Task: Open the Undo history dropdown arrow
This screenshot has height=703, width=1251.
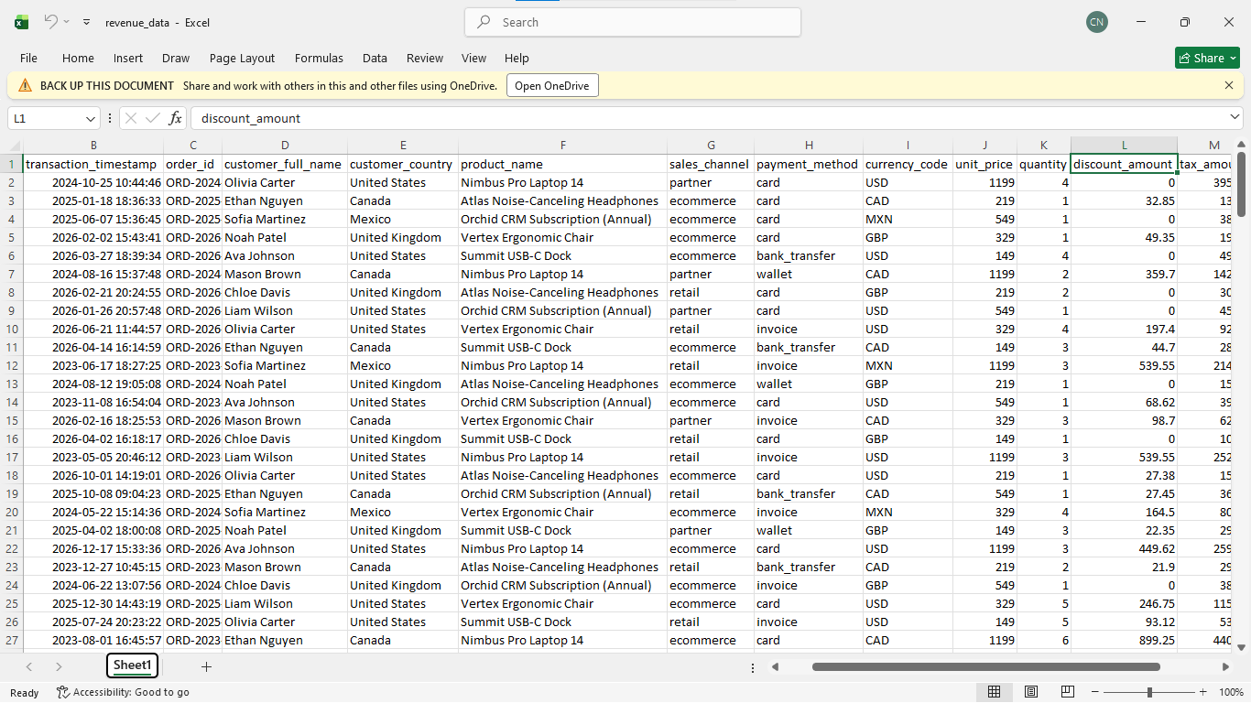Action: tap(67, 22)
